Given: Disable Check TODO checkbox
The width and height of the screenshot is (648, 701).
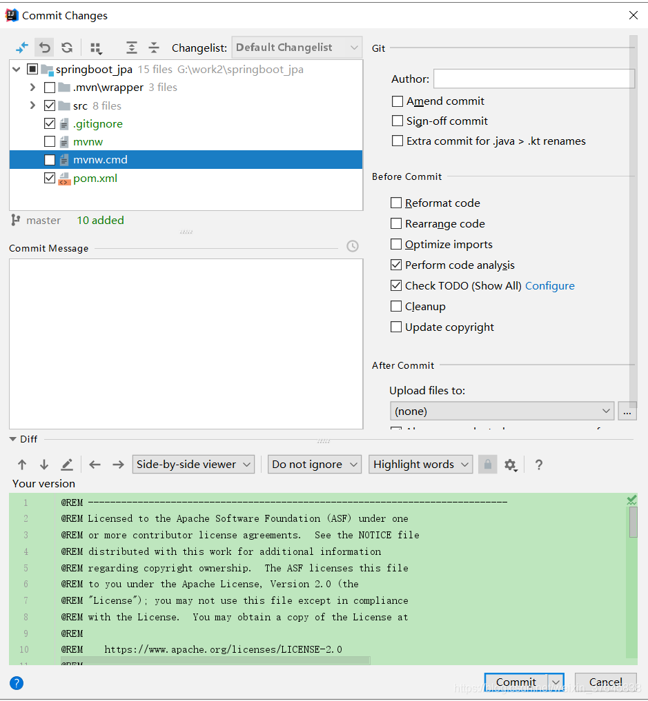Looking at the screenshot, I should [396, 285].
